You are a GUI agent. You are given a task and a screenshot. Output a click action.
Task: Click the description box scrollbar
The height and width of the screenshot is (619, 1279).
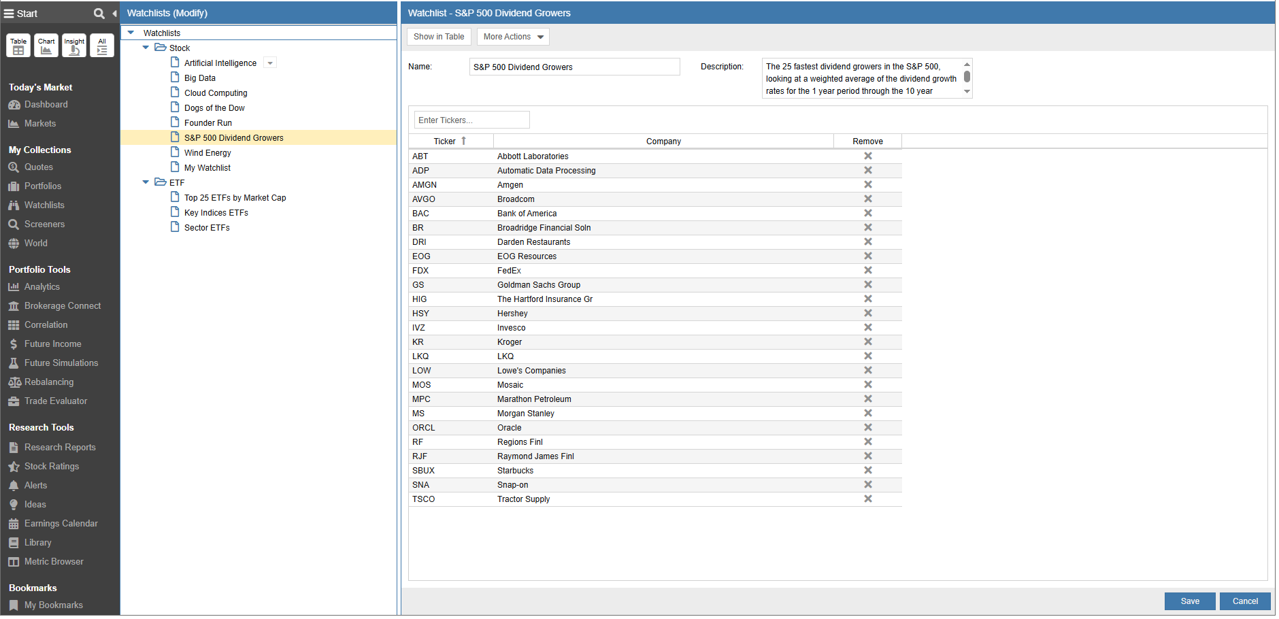[x=967, y=78]
